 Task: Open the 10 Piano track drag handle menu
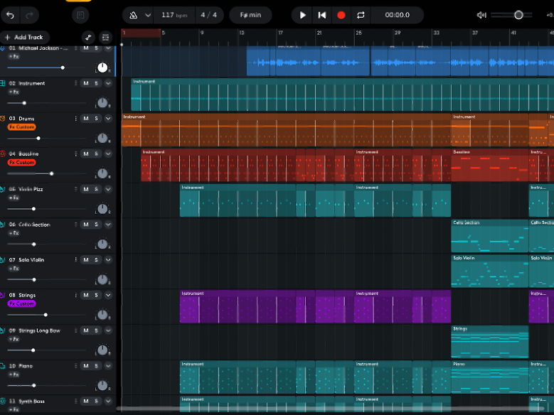coord(75,365)
